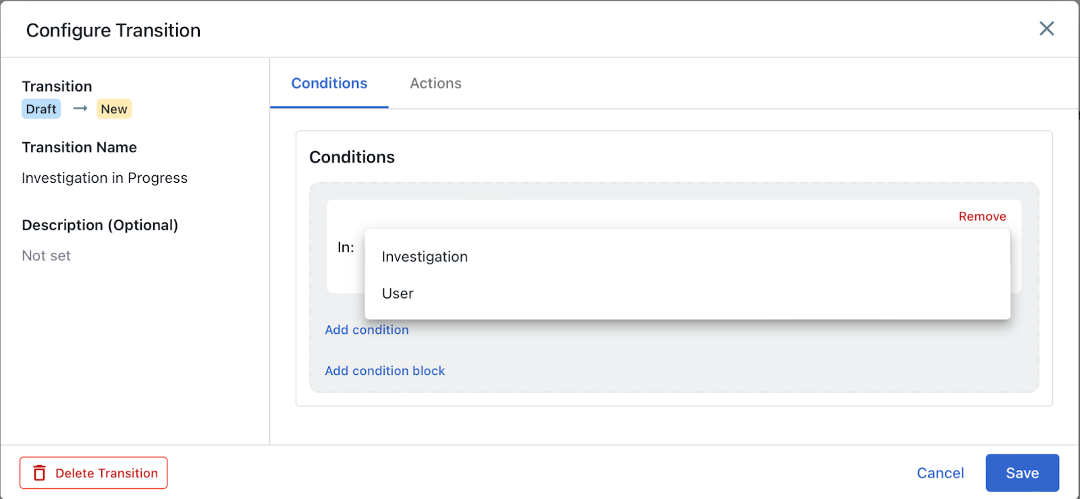Select Investigation from the dropdown list
1080x499 pixels.
click(425, 257)
